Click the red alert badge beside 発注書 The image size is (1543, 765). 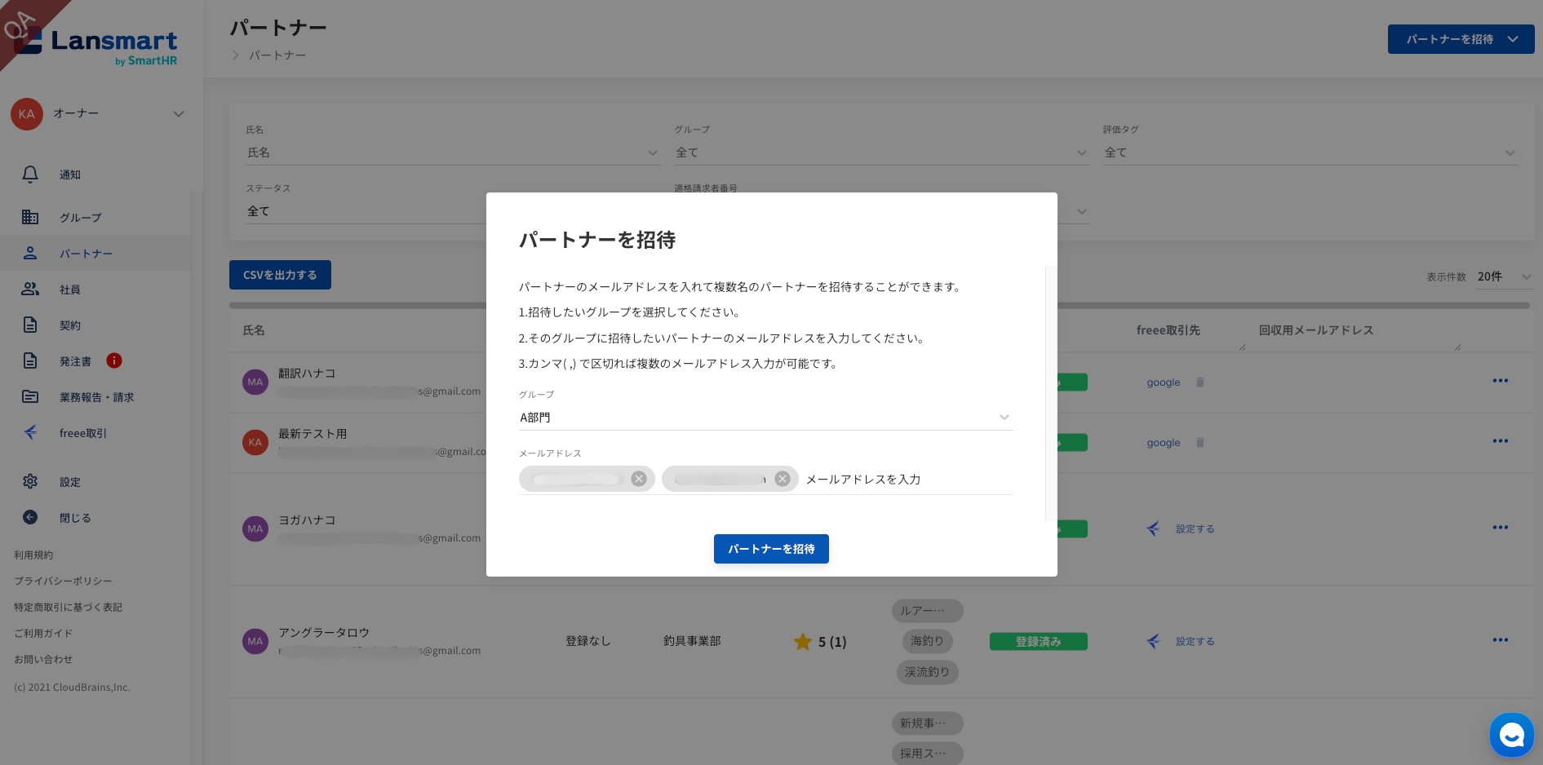[x=114, y=360]
